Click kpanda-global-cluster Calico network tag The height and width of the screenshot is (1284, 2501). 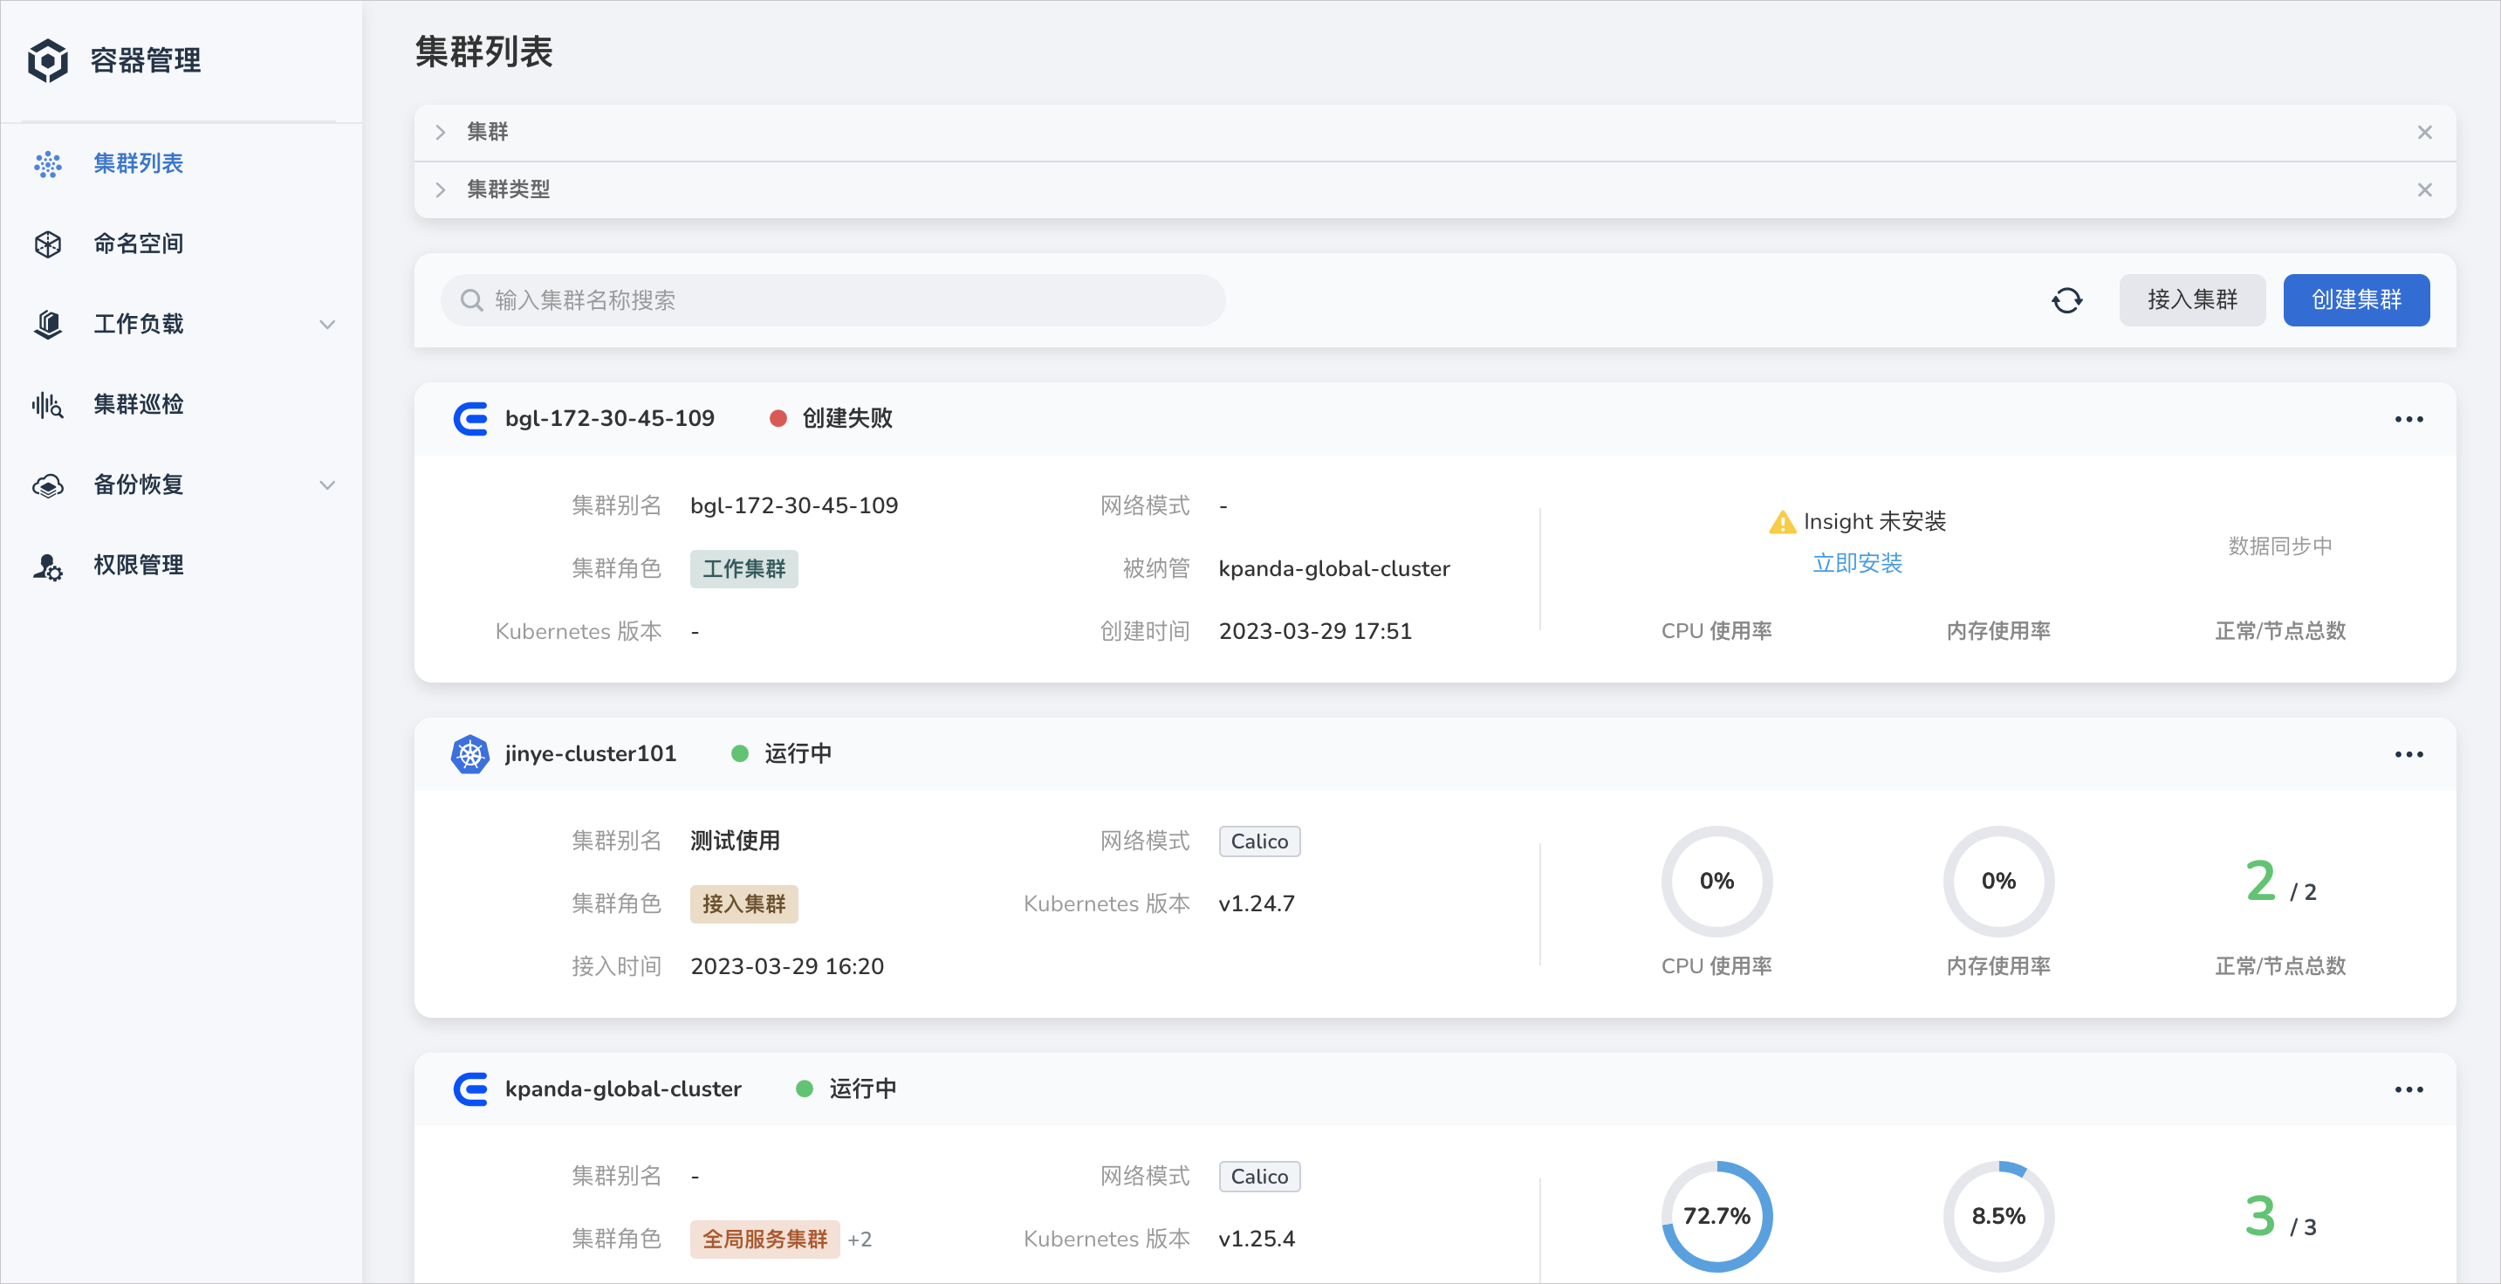[1259, 1176]
